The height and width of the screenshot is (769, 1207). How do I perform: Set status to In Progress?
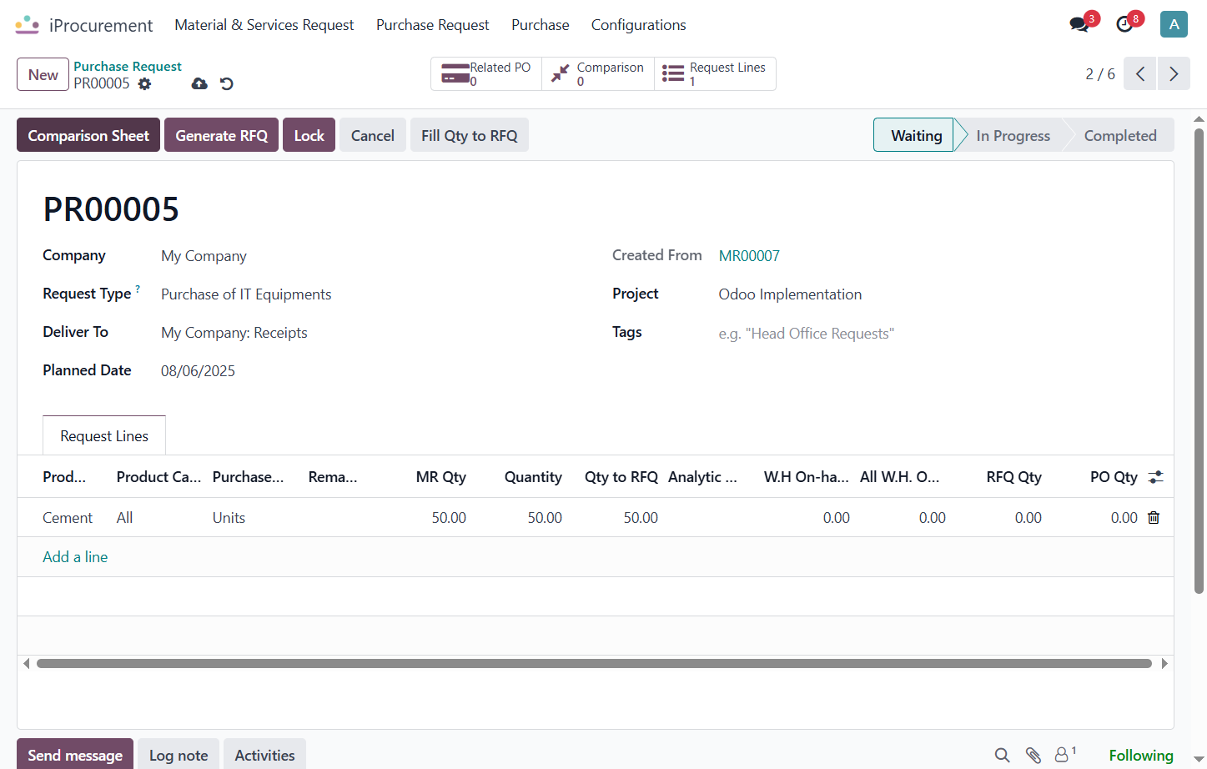point(1013,135)
